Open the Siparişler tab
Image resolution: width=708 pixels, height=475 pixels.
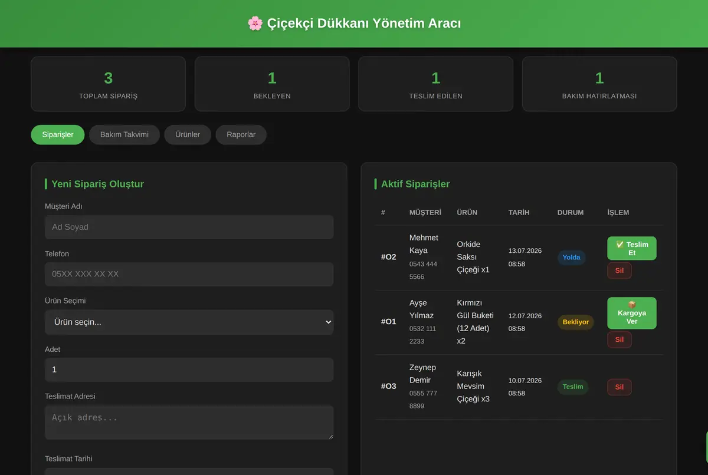(x=58, y=134)
